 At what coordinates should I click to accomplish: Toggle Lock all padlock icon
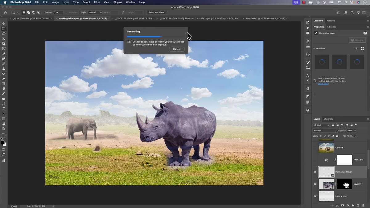click(337, 136)
